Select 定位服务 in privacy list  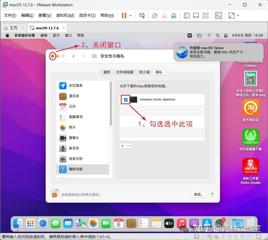click(x=82, y=86)
